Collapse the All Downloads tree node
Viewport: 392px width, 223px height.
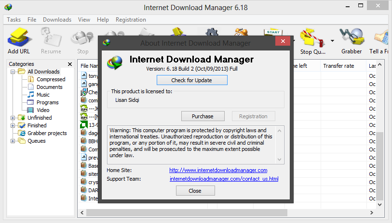[x=13, y=72]
